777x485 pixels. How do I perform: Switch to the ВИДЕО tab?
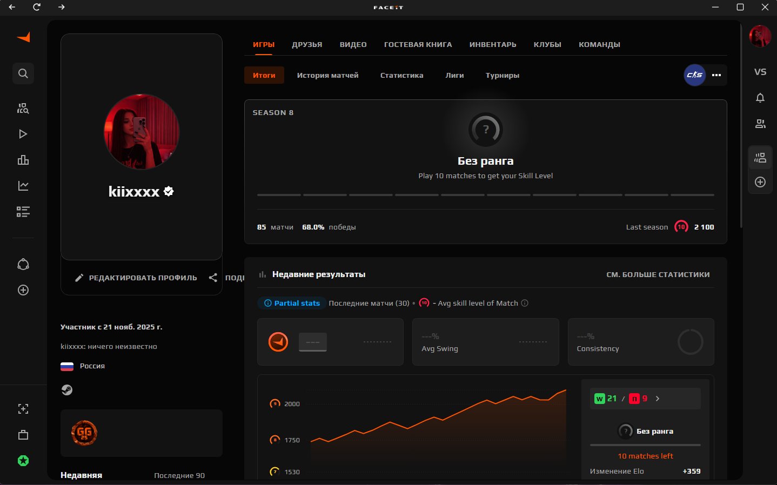[353, 44]
